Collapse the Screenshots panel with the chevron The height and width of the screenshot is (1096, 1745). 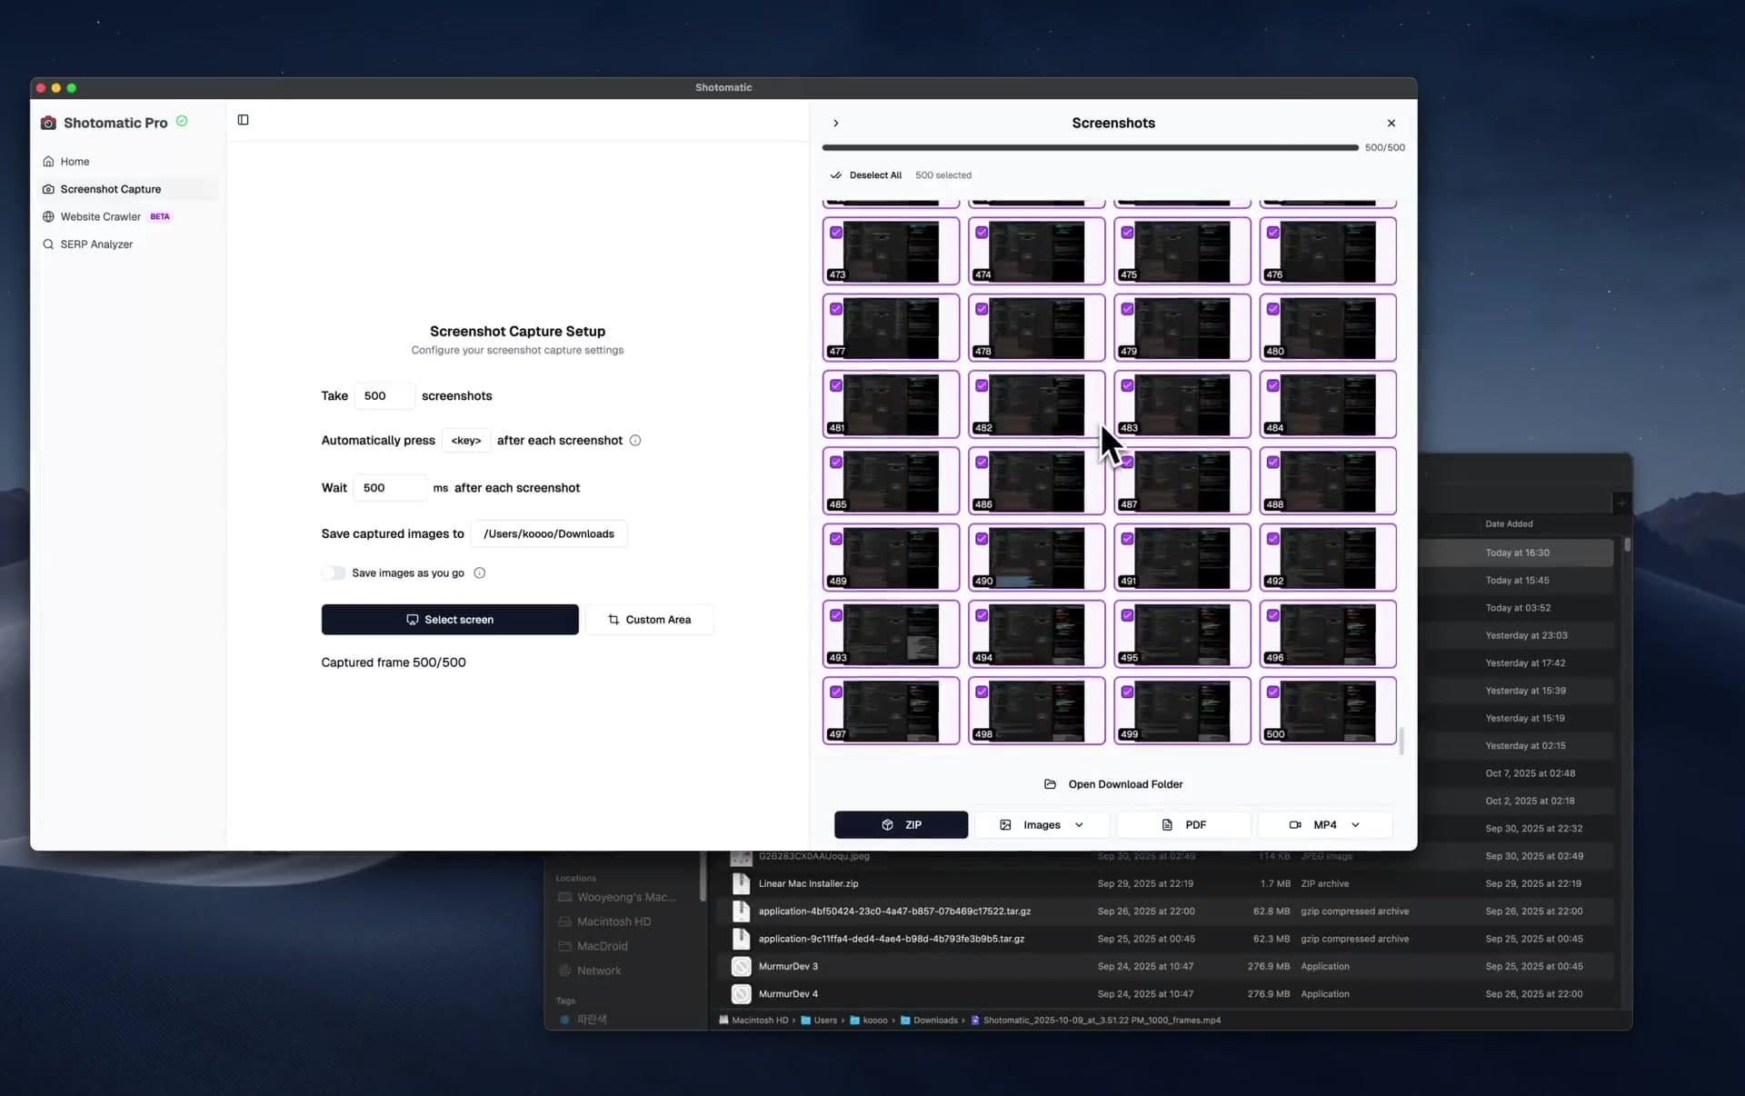pos(834,122)
